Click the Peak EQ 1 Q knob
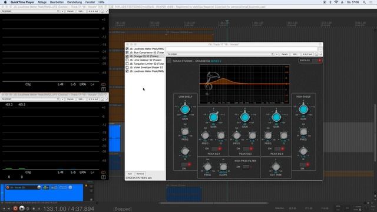 [221, 135]
